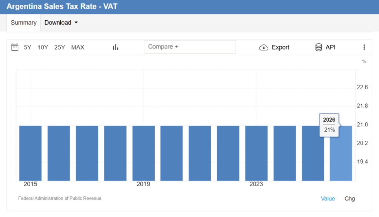Switch the chart to Chg view

coord(349,199)
